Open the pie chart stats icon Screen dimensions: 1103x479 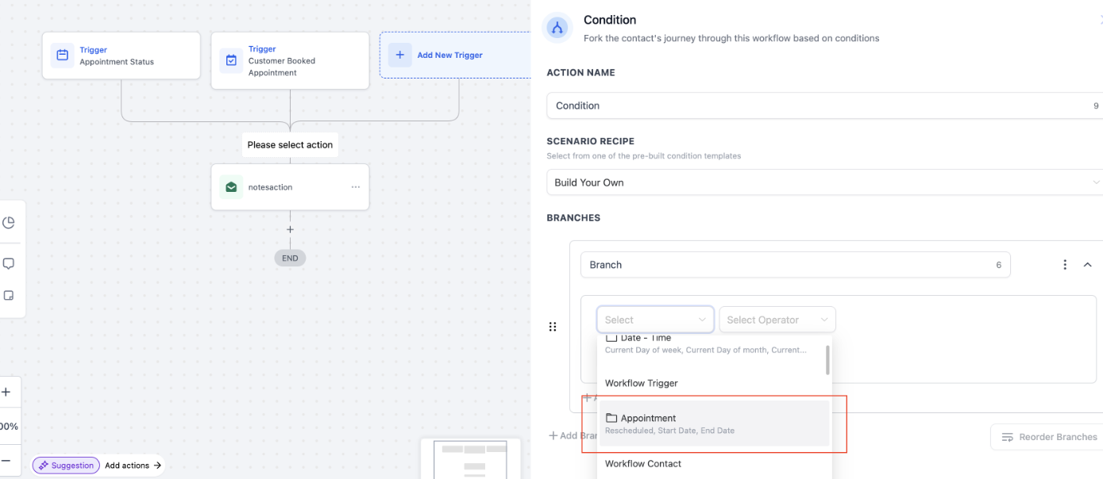(x=9, y=223)
